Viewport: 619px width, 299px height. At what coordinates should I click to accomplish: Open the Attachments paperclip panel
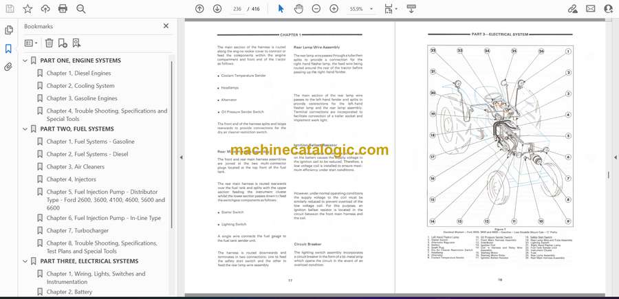click(x=8, y=67)
